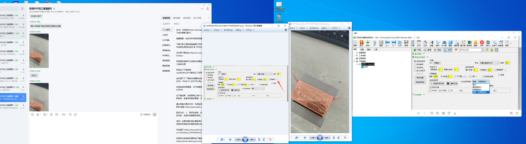This screenshot has height=144, width=526.
Task: Select 多工件刻字 radio in PowerMill screenshot
Action: click(415, 71)
